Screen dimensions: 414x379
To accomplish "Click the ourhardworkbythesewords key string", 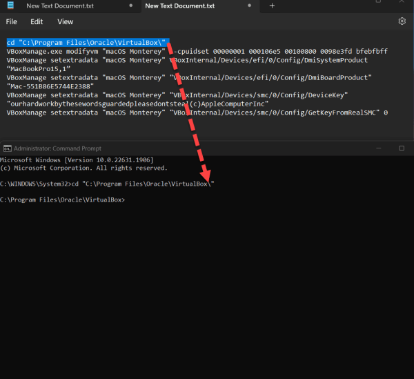I will click(x=137, y=104).
